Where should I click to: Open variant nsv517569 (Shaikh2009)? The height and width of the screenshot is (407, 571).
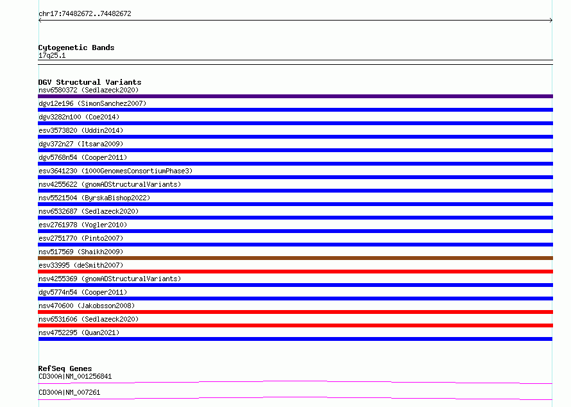coord(81,252)
